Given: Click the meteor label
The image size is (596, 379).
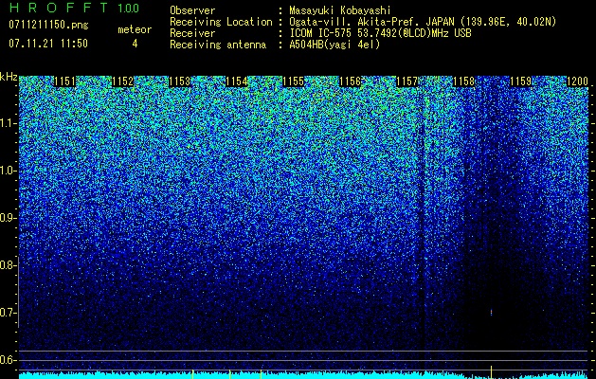Looking at the screenshot, I should tap(135, 29).
